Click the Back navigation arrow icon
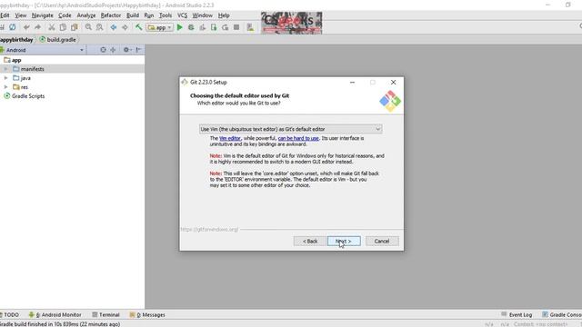582x327 pixels. 114,27
